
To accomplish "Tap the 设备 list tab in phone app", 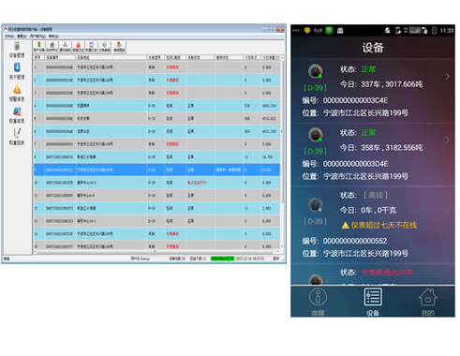I will [x=373, y=302].
